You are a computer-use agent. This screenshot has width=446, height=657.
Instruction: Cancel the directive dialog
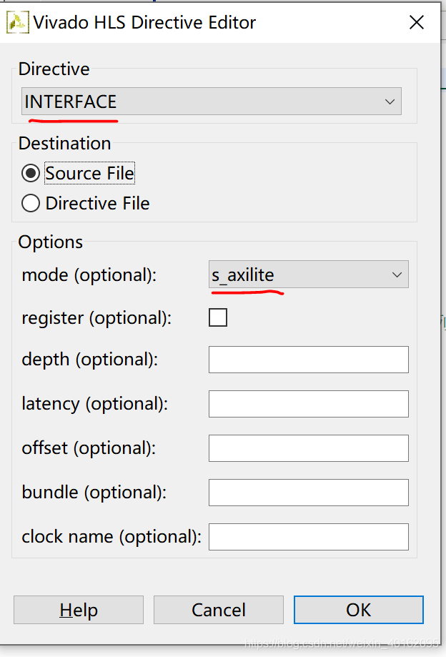click(x=219, y=610)
